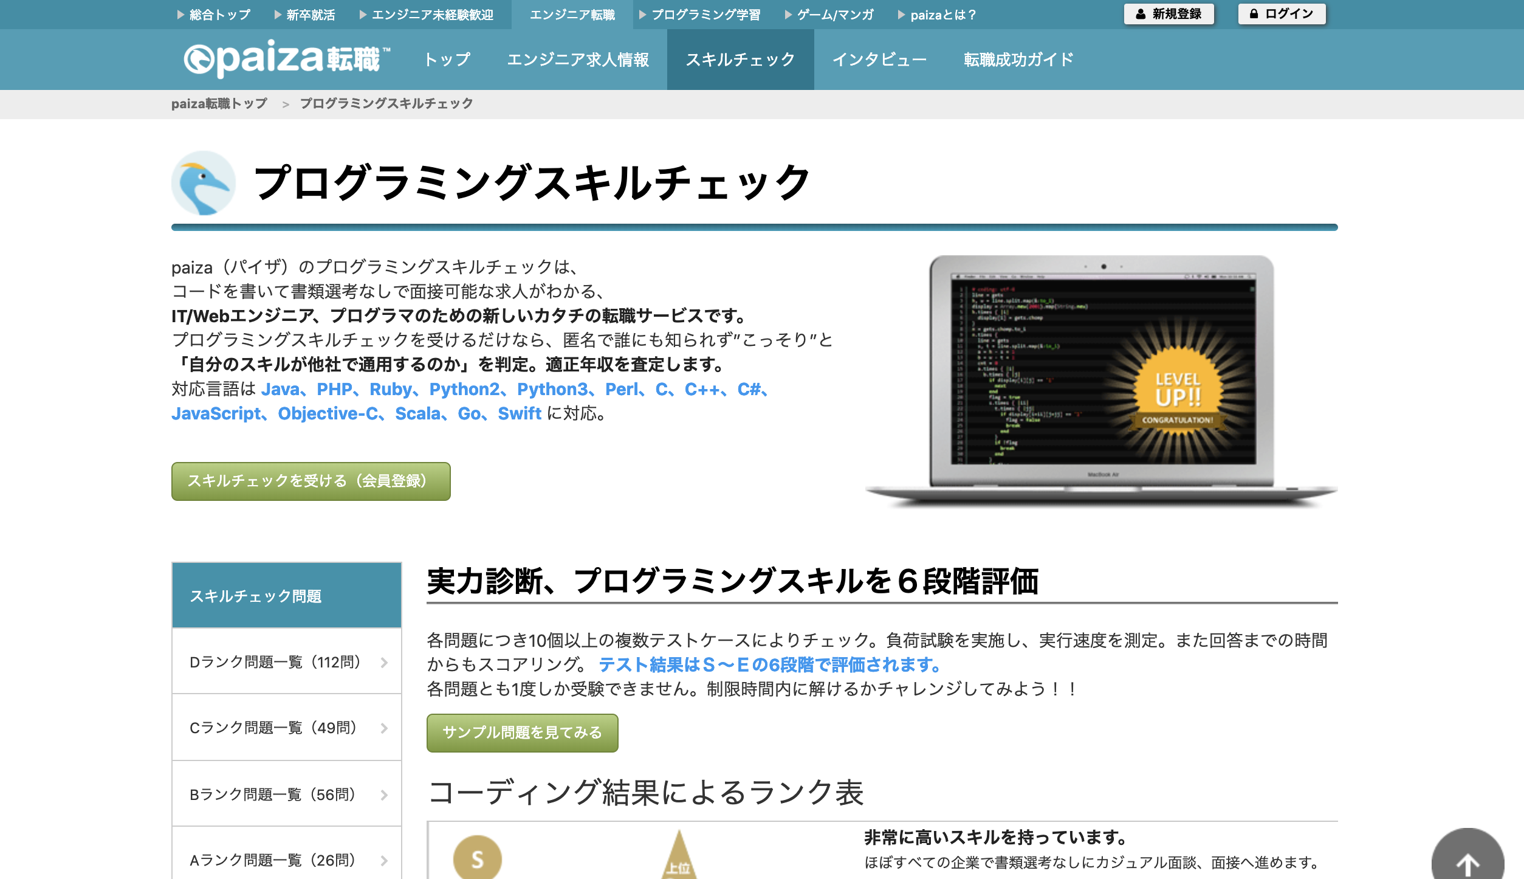Click the C# language link
The image size is (1524, 879).
(749, 389)
